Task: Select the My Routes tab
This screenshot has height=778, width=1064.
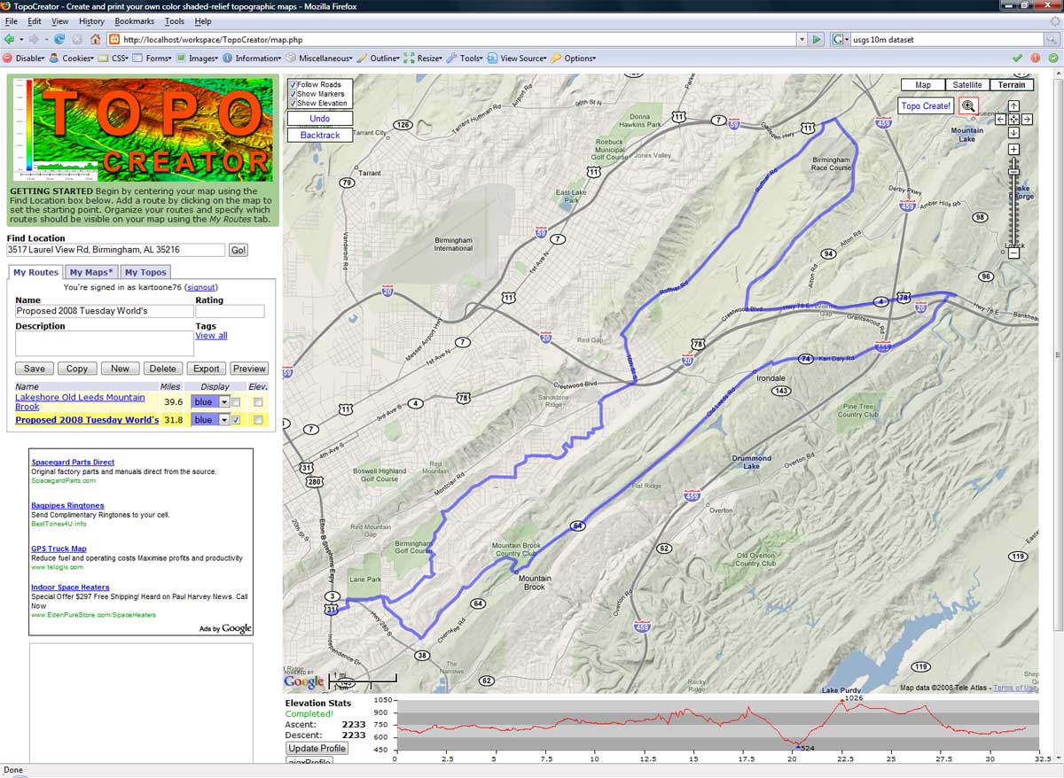Action: (35, 272)
